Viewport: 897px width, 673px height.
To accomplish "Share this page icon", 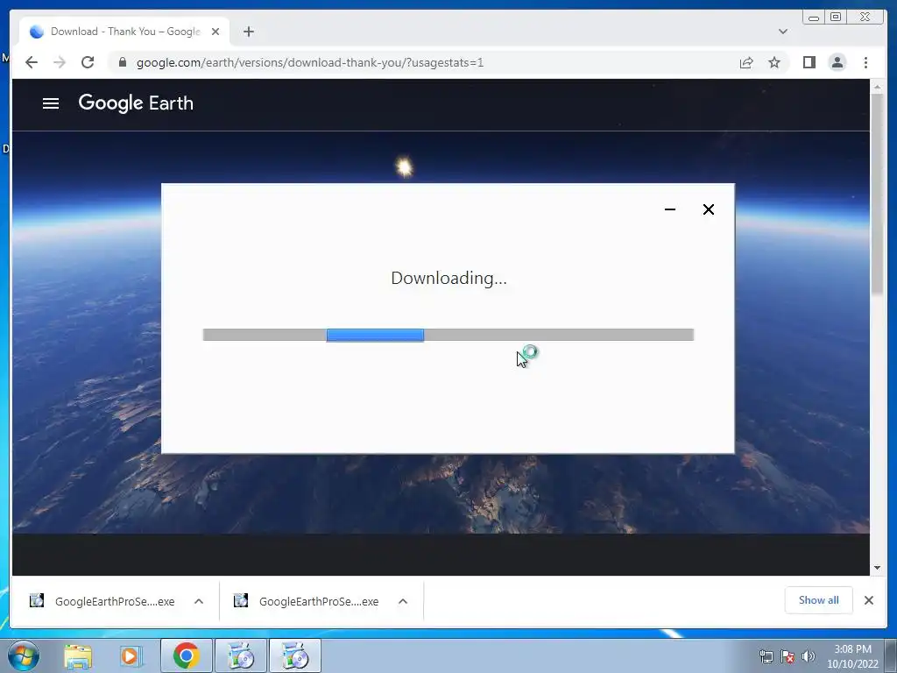I will click(746, 62).
